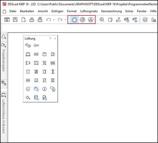The width and height of the screenshot is (158, 143).
Task: Select the gauge dial measuring icon
Action: 36,81
